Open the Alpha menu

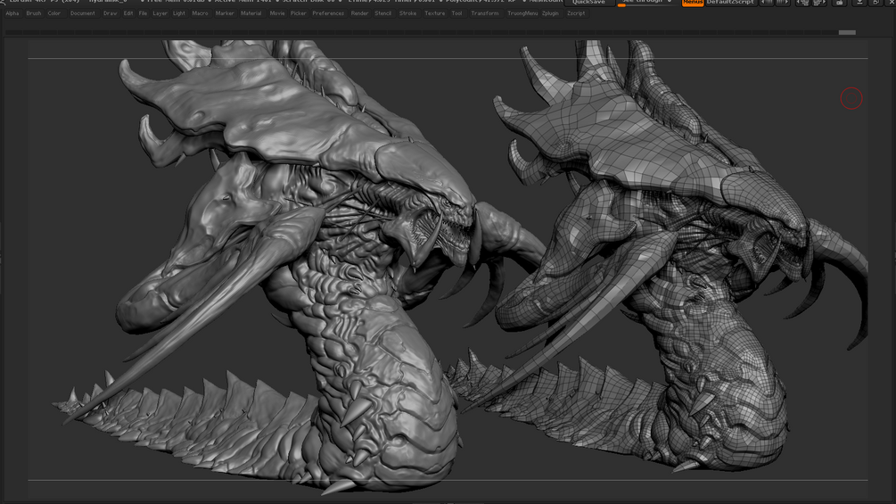(12, 13)
